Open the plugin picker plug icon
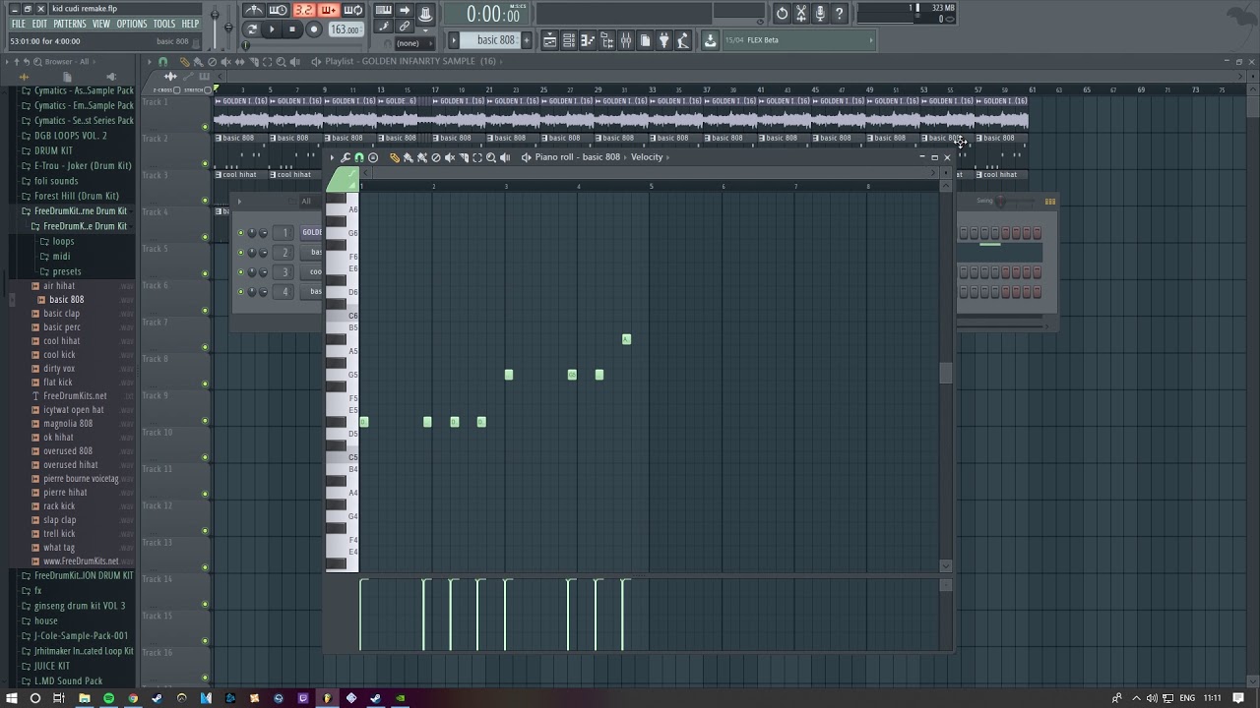The width and height of the screenshot is (1260, 708). click(x=663, y=40)
